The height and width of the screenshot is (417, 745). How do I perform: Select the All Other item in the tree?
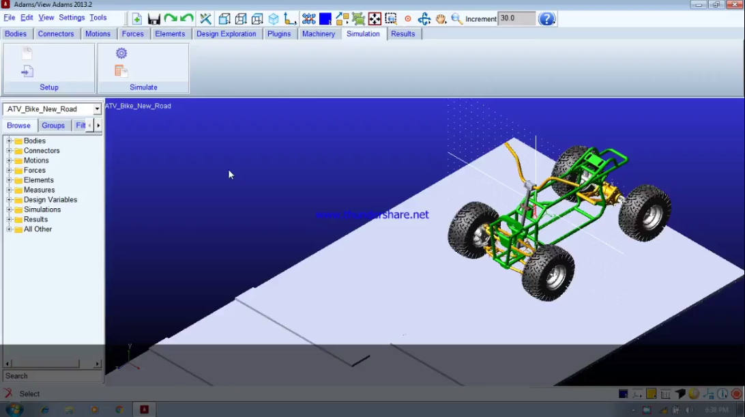tap(38, 229)
